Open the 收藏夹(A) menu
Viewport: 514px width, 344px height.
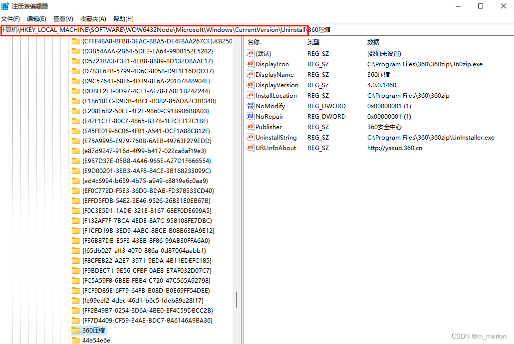point(93,18)
